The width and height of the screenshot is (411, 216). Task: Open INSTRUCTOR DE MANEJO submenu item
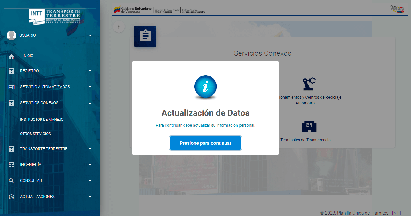[x=42, y=120]
